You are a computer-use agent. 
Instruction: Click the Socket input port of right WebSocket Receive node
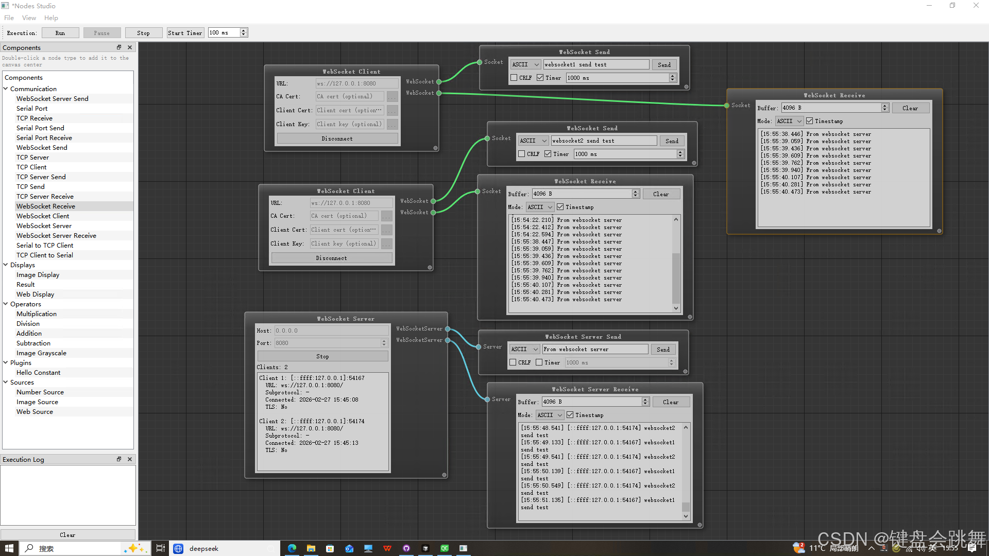tap(727, 106)
